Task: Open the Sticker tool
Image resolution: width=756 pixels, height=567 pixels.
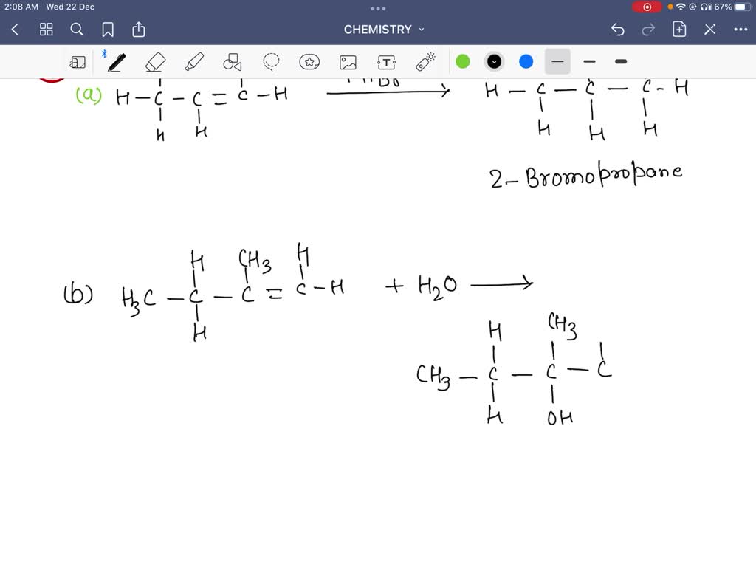Action: pyautogui.click(x=309, y=61)
